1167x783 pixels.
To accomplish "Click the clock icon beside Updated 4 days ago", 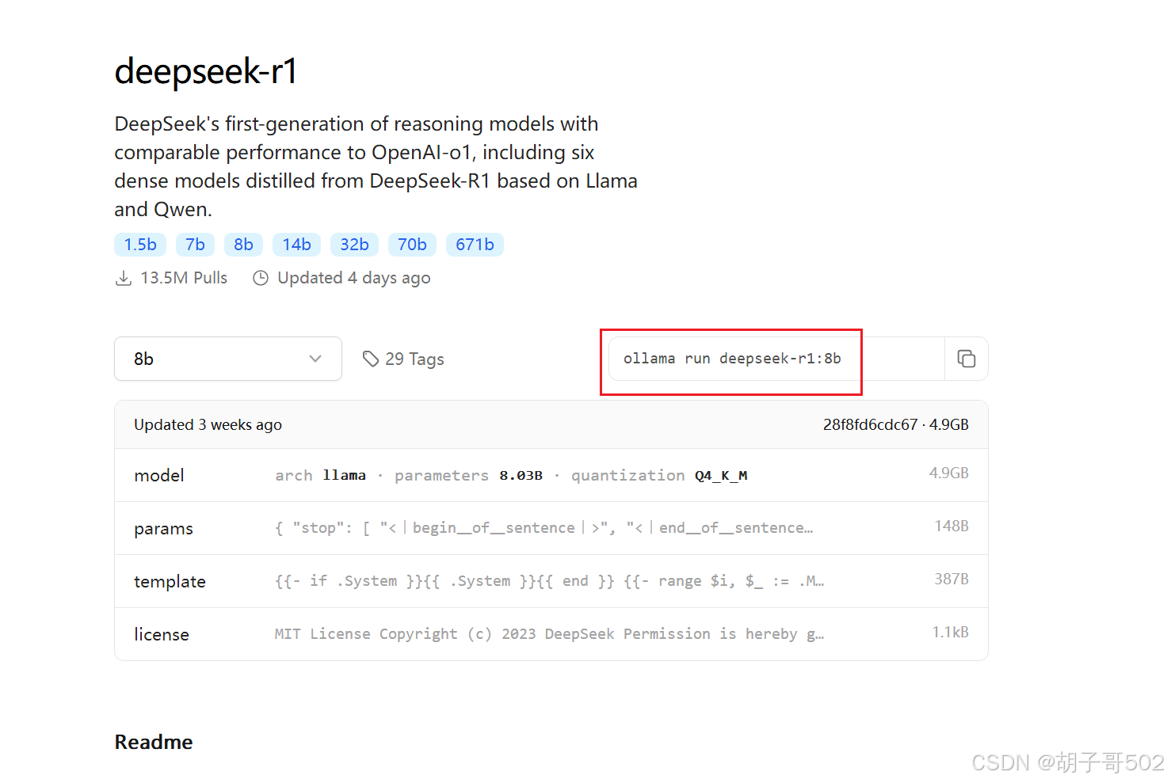I will point(261,278).
